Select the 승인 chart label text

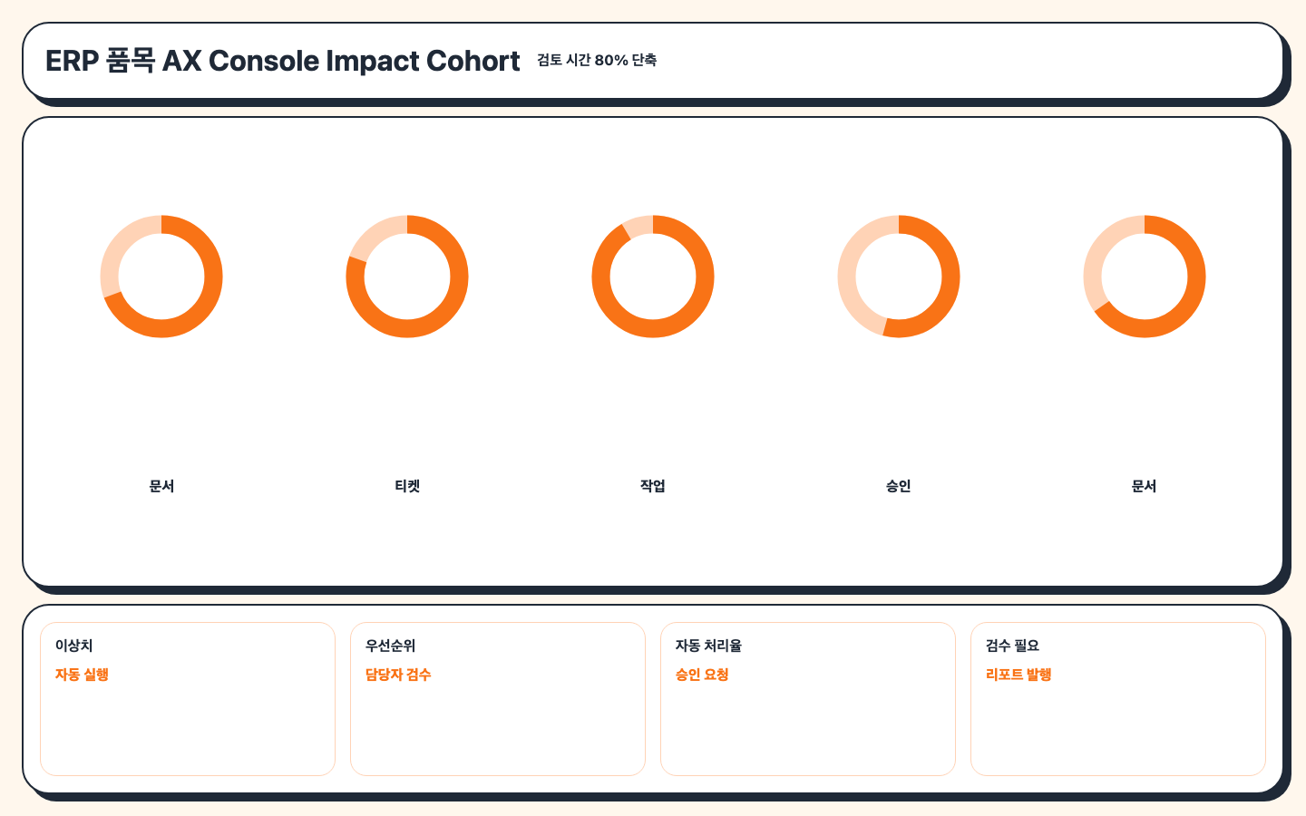[899, 486]
